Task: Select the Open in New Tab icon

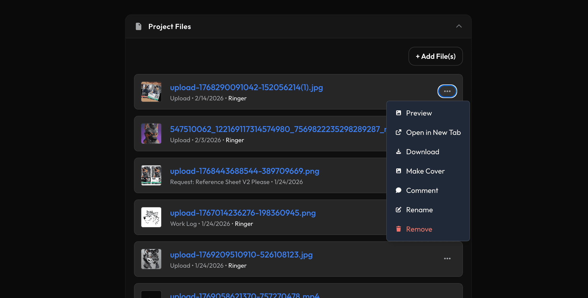Action: [x=398, y=132]
